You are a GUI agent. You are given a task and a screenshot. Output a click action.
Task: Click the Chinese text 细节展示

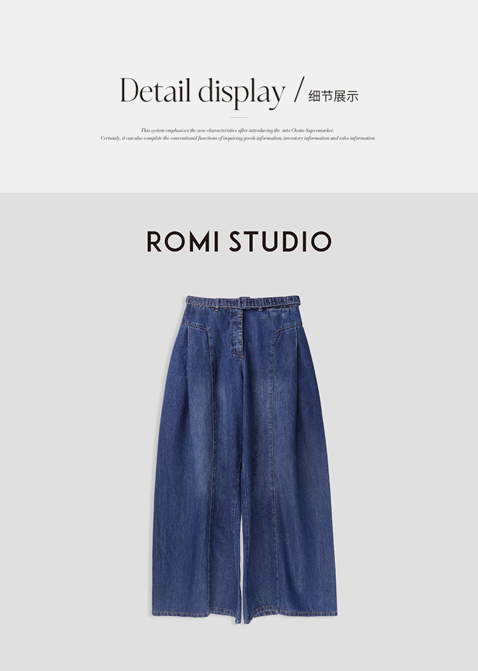pos(333,96)
